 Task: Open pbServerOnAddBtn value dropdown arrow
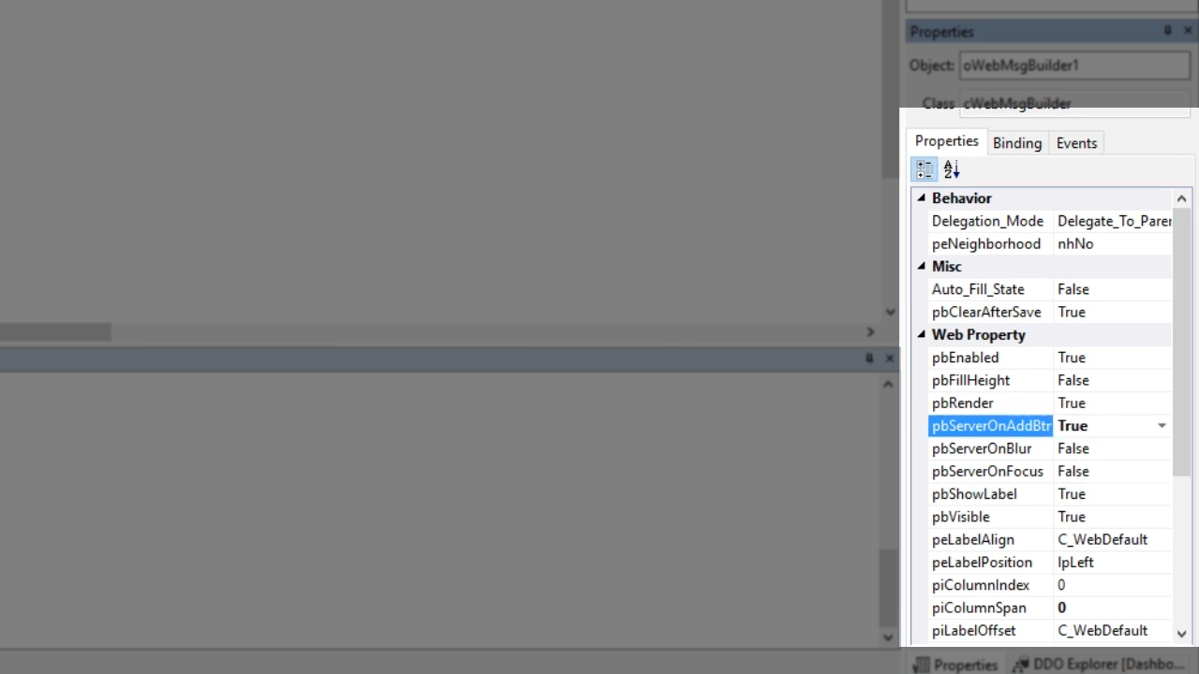[x=1162, y=426]
